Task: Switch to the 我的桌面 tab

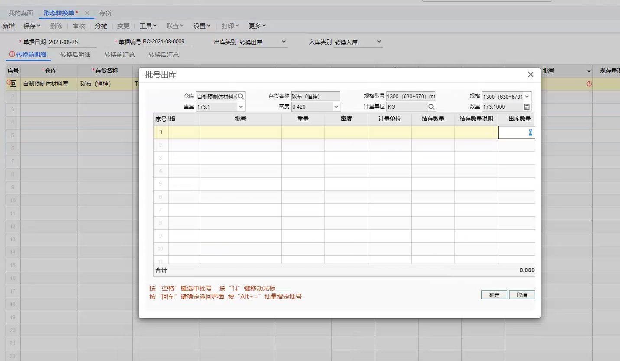Action: [21, 13]
